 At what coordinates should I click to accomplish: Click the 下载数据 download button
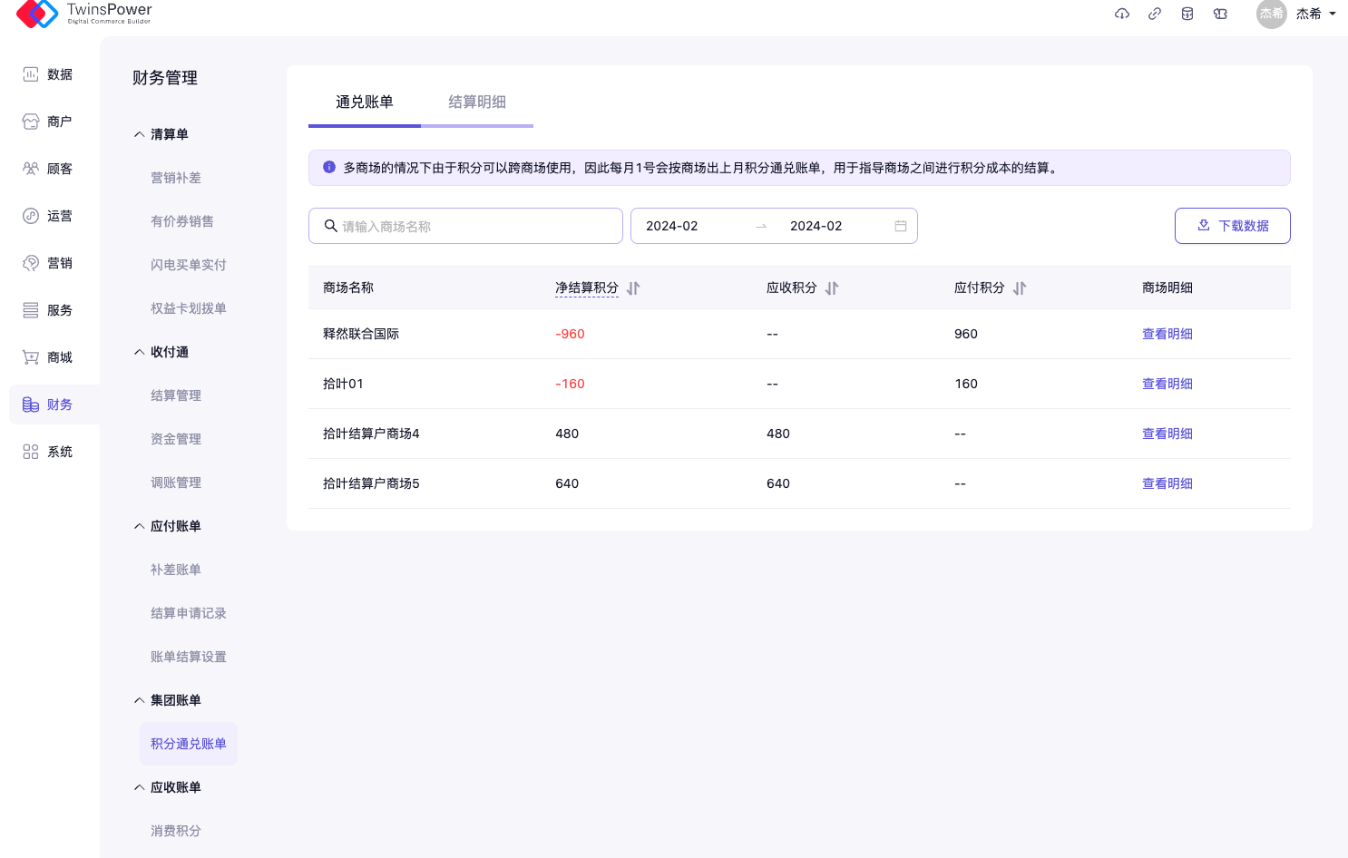coord(1232,226)
